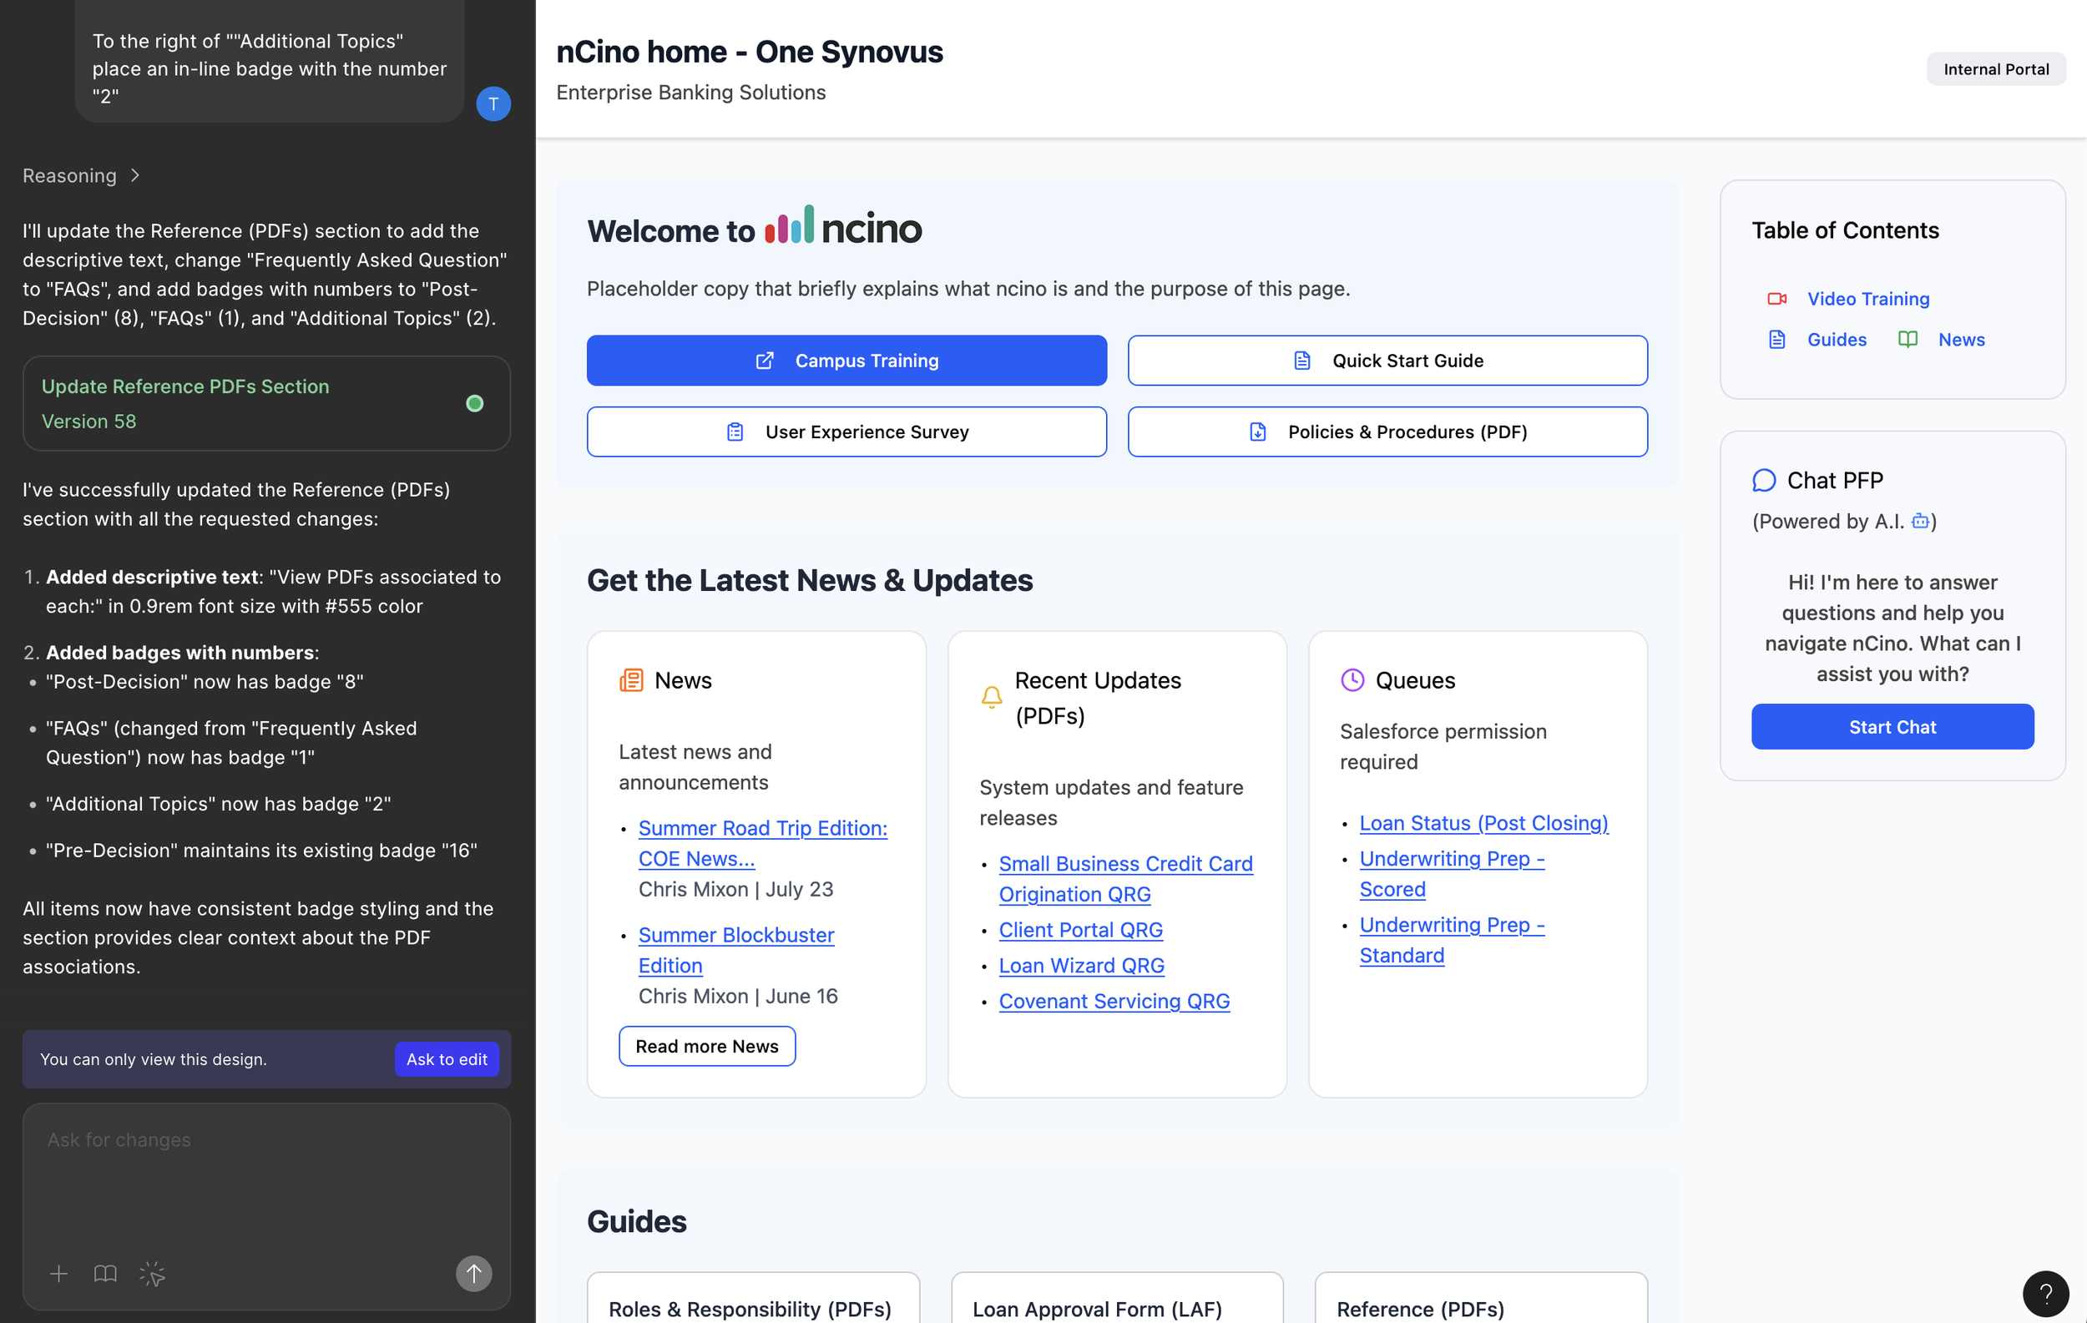The height and width of the screenshot is (1323, 2087).
Task: Open the Campus Training button
Action: pos(846,361)
